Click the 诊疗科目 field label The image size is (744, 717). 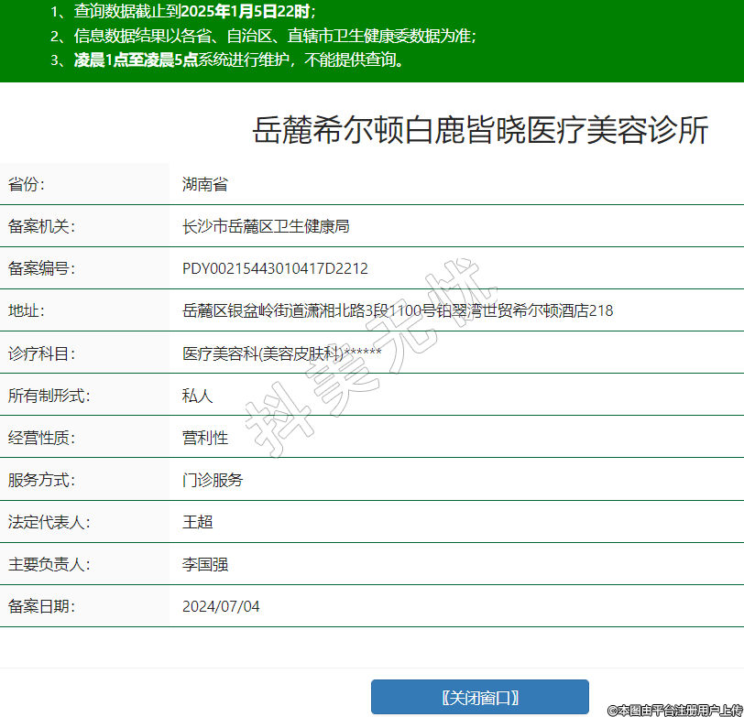(x=41, y=353)
